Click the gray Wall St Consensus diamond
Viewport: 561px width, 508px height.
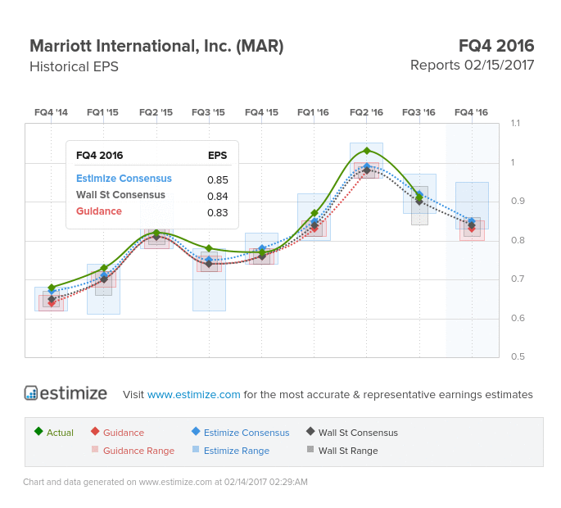[x=310, y=431]
